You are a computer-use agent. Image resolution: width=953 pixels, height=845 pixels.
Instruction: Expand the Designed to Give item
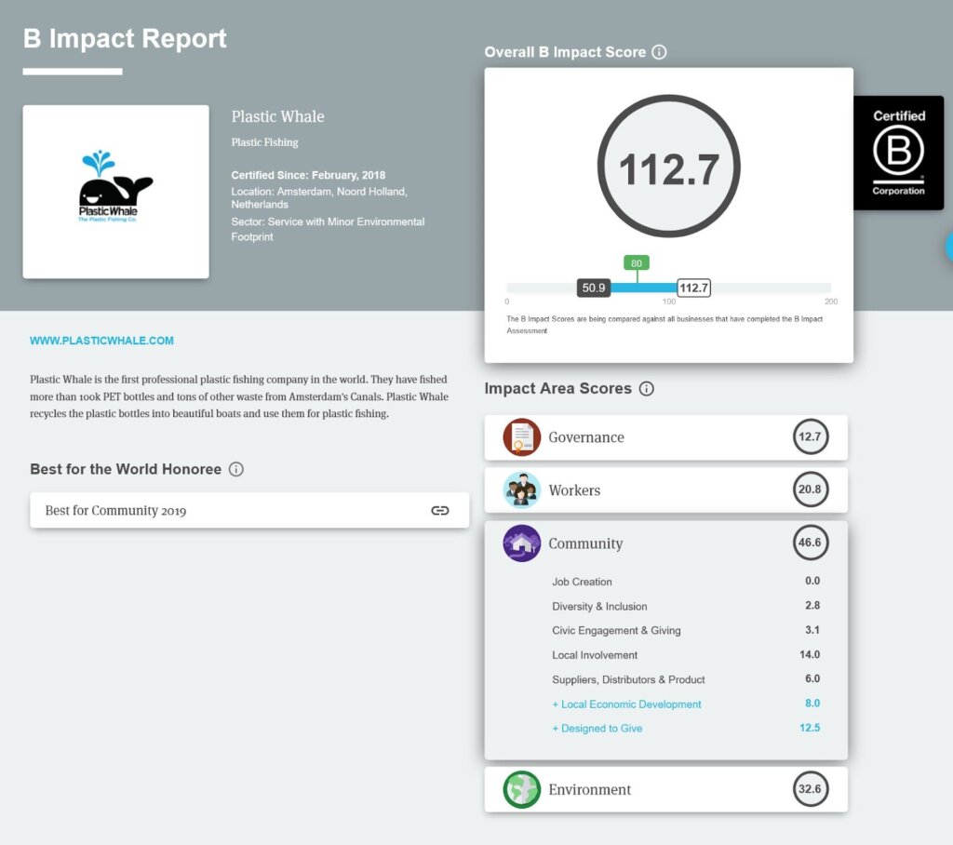click(x=597, y=729)
